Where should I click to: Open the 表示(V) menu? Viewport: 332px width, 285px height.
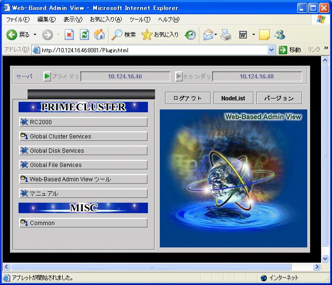[x=73, y=20]
